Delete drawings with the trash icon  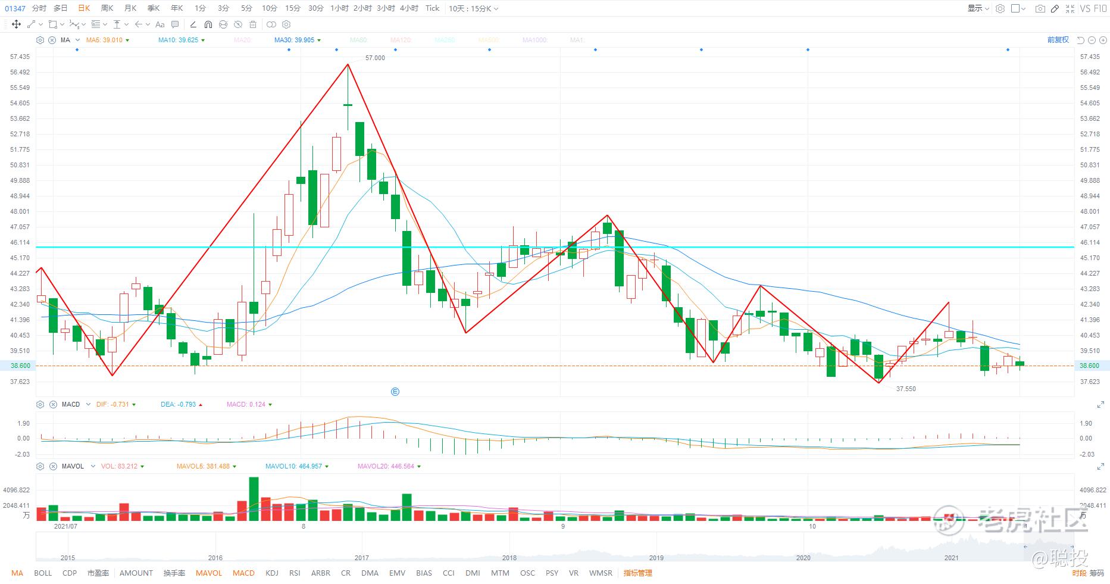coord(253,24)
